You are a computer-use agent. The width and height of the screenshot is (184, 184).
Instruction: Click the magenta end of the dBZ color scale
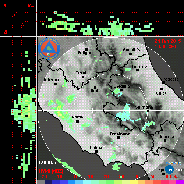pyautogui.click(x=180, y=182)
